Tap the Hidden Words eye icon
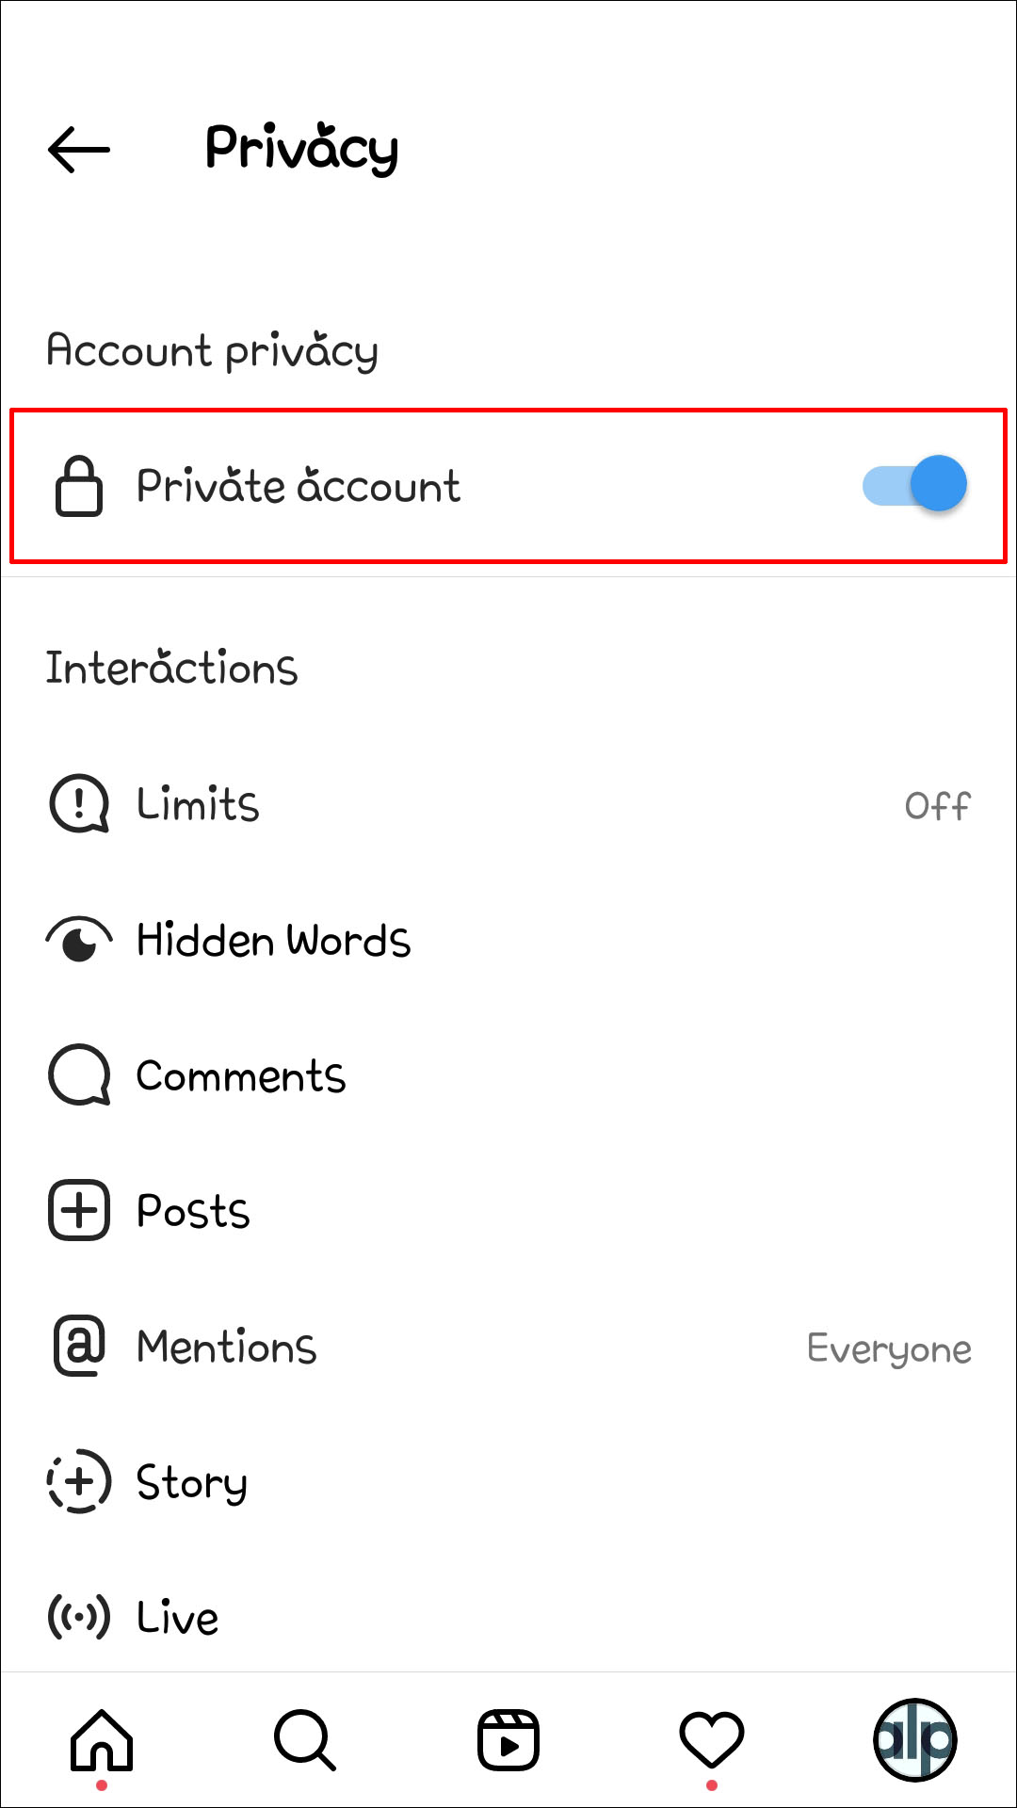Image resolution: width=1017 pixels, height=1808 pixels. tap(79, 940)
